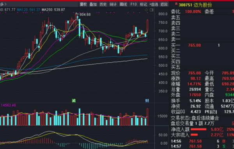Image resolution: width=234 pixels, height=149 pixels.
Task: Open the 统计 statistics tool
Action: (113, 4)
